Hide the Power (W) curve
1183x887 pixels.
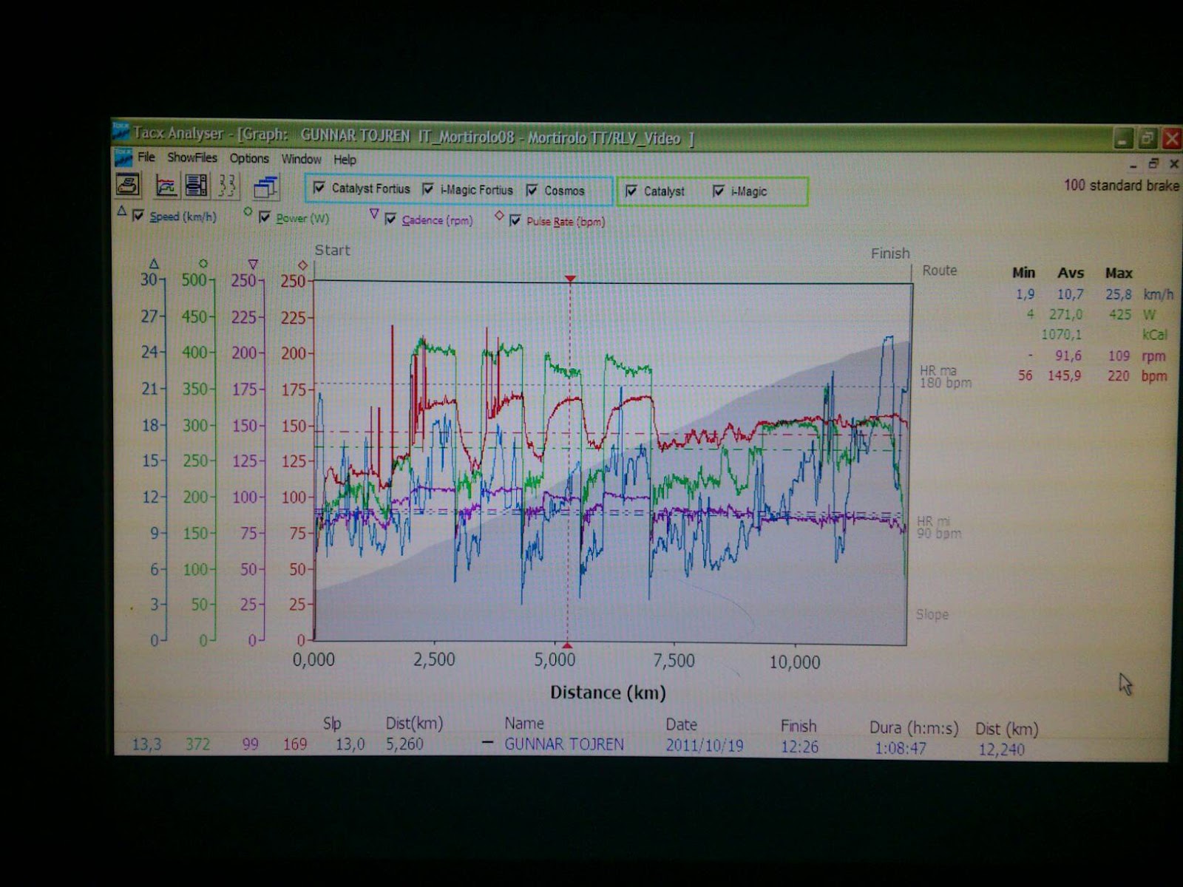click(x=264, y=217)
